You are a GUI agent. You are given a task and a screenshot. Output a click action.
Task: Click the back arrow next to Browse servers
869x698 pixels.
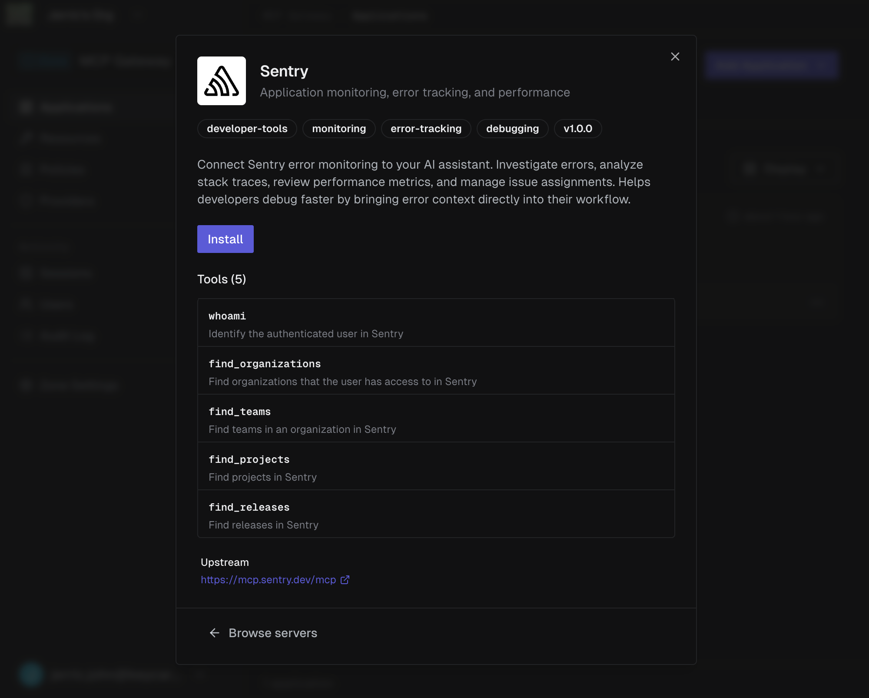(x=215, y=633)
